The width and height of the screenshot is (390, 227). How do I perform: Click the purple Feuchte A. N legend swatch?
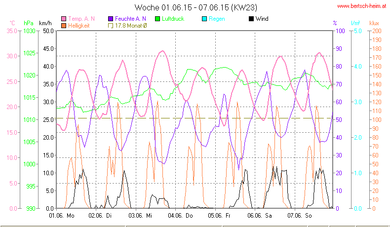111,19
